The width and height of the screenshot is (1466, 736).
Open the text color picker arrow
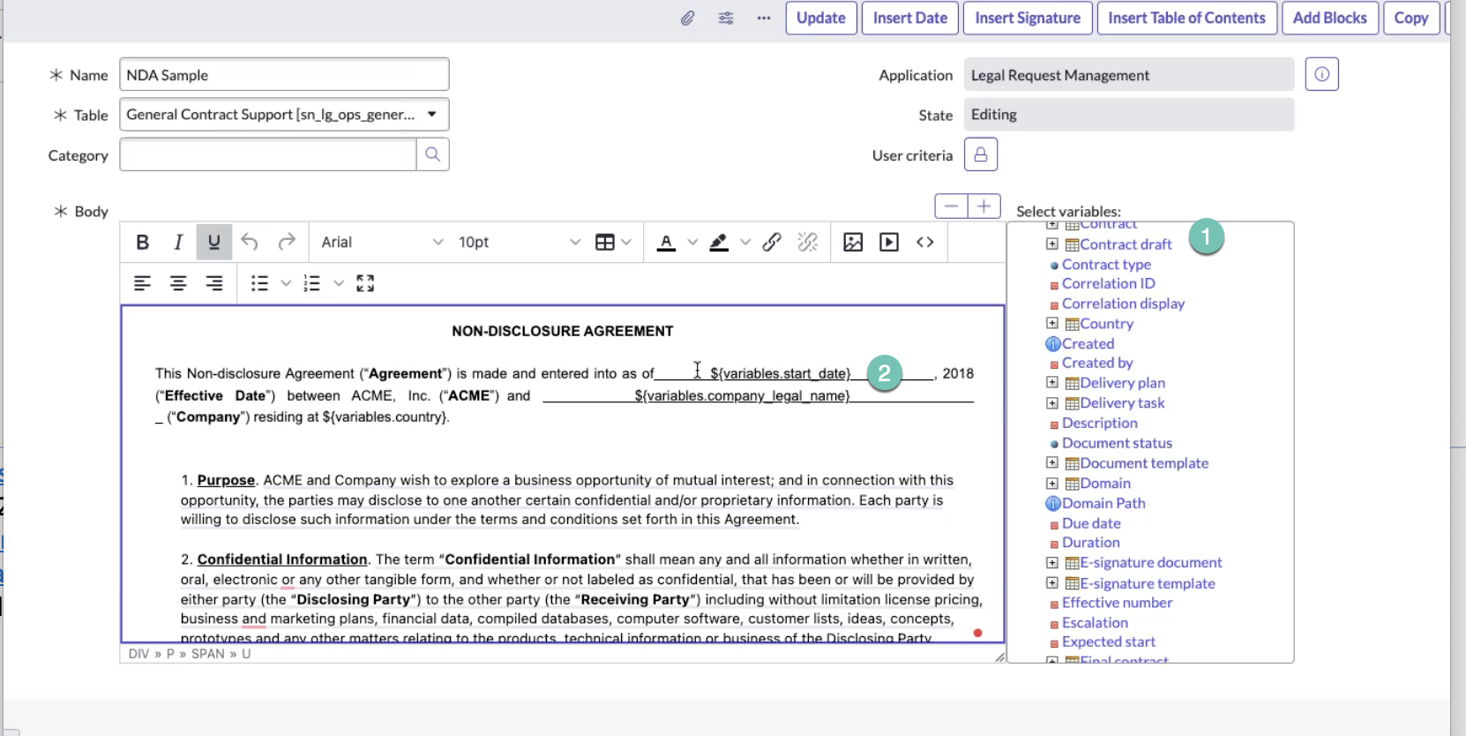[692, 242]
